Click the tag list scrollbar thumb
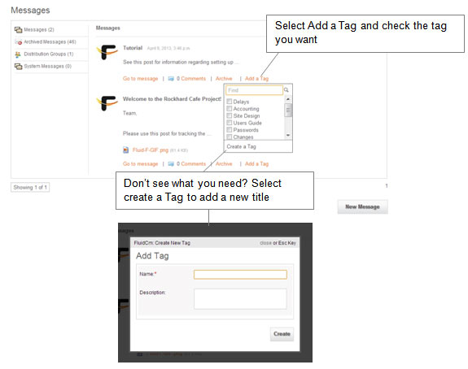This screenshot has width=468, height=369. pos(288,111)
